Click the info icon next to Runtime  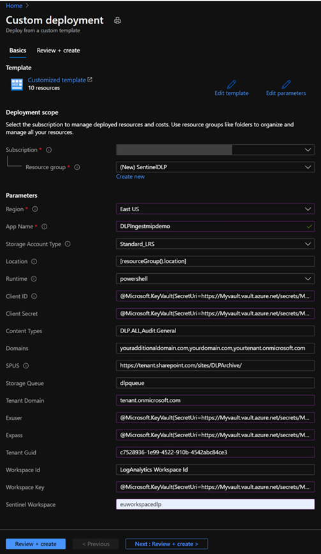click(34, 279)
